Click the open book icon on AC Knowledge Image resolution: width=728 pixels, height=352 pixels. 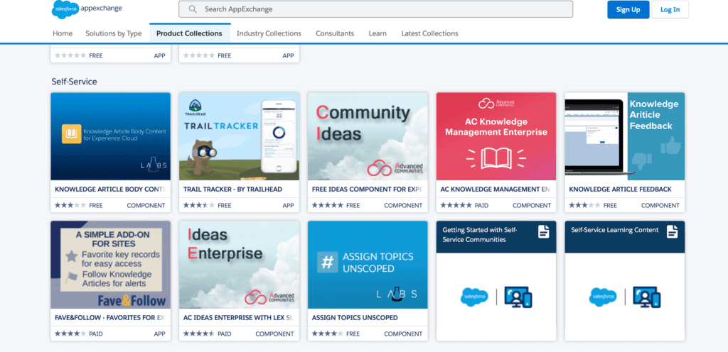pyautogui.click(x=496, y=158)
